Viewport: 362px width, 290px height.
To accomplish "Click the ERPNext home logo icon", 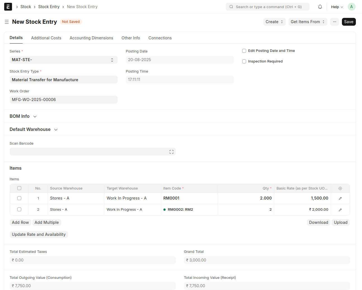I will pyautogui.click(x=8, y=7).
